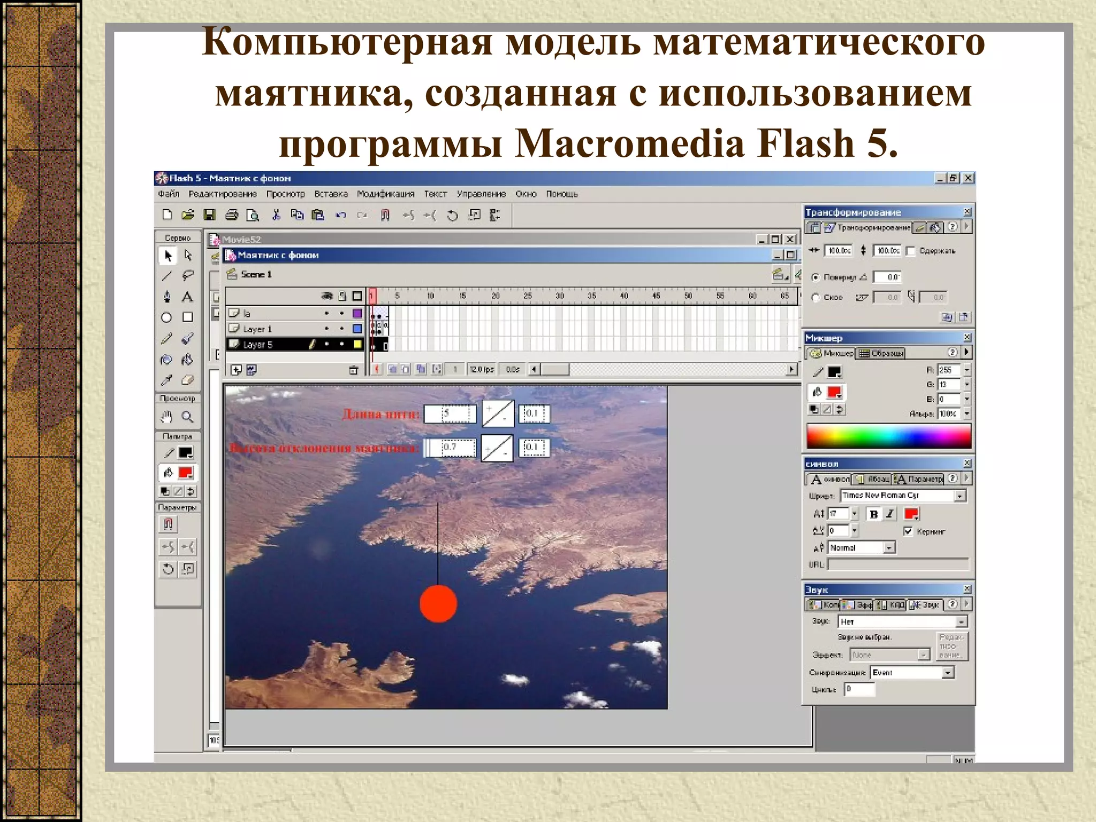Toggle Italic in the character panel

(x=890, y=514)
